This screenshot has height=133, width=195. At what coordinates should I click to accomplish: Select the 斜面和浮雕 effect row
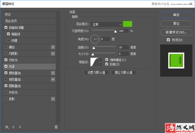click(x=29, y=28)
